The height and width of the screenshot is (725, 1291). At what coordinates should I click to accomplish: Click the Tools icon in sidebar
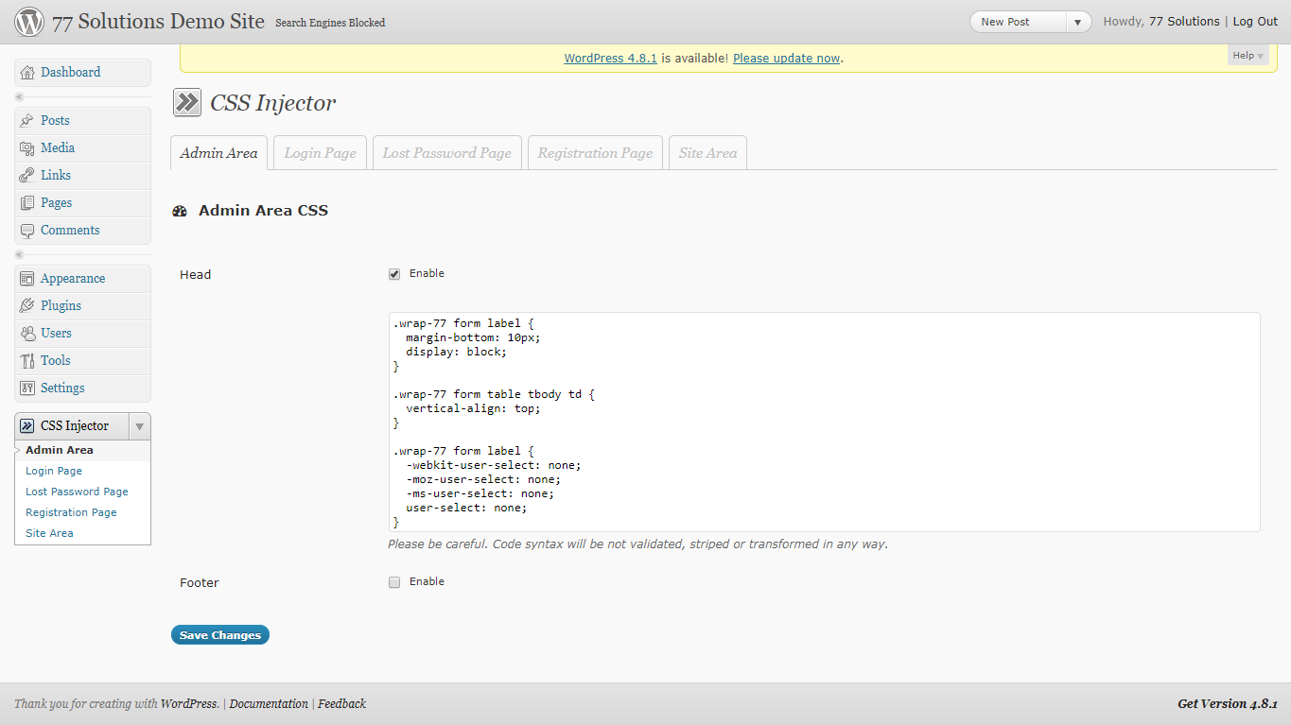click(x=27, y=361)
